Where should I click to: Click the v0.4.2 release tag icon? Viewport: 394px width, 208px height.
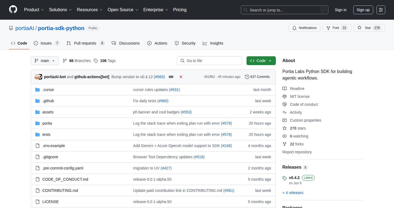point(285,178)
